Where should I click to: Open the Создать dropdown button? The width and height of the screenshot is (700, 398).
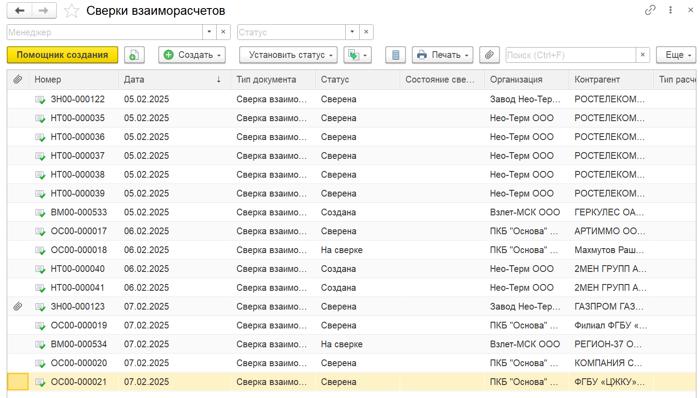coord(192,55)
